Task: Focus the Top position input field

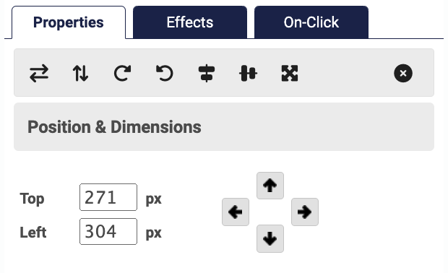Action: [108, 197]
